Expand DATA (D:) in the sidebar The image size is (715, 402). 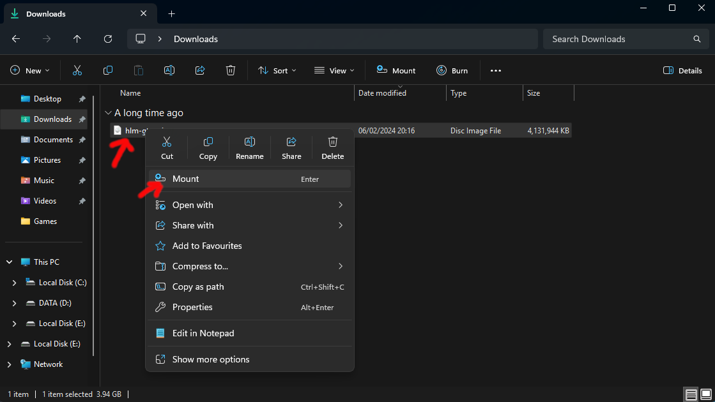(14, 303)
